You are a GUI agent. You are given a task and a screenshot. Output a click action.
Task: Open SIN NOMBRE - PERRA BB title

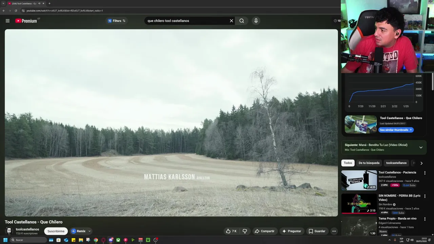pyautogui.click(x=400, y=198)
